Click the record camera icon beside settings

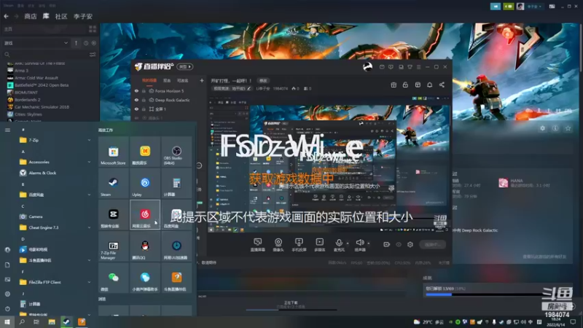coord(387,244)
